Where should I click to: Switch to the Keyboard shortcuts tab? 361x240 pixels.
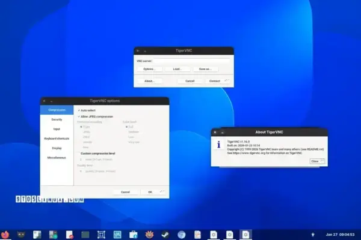[x=57, y=139]
